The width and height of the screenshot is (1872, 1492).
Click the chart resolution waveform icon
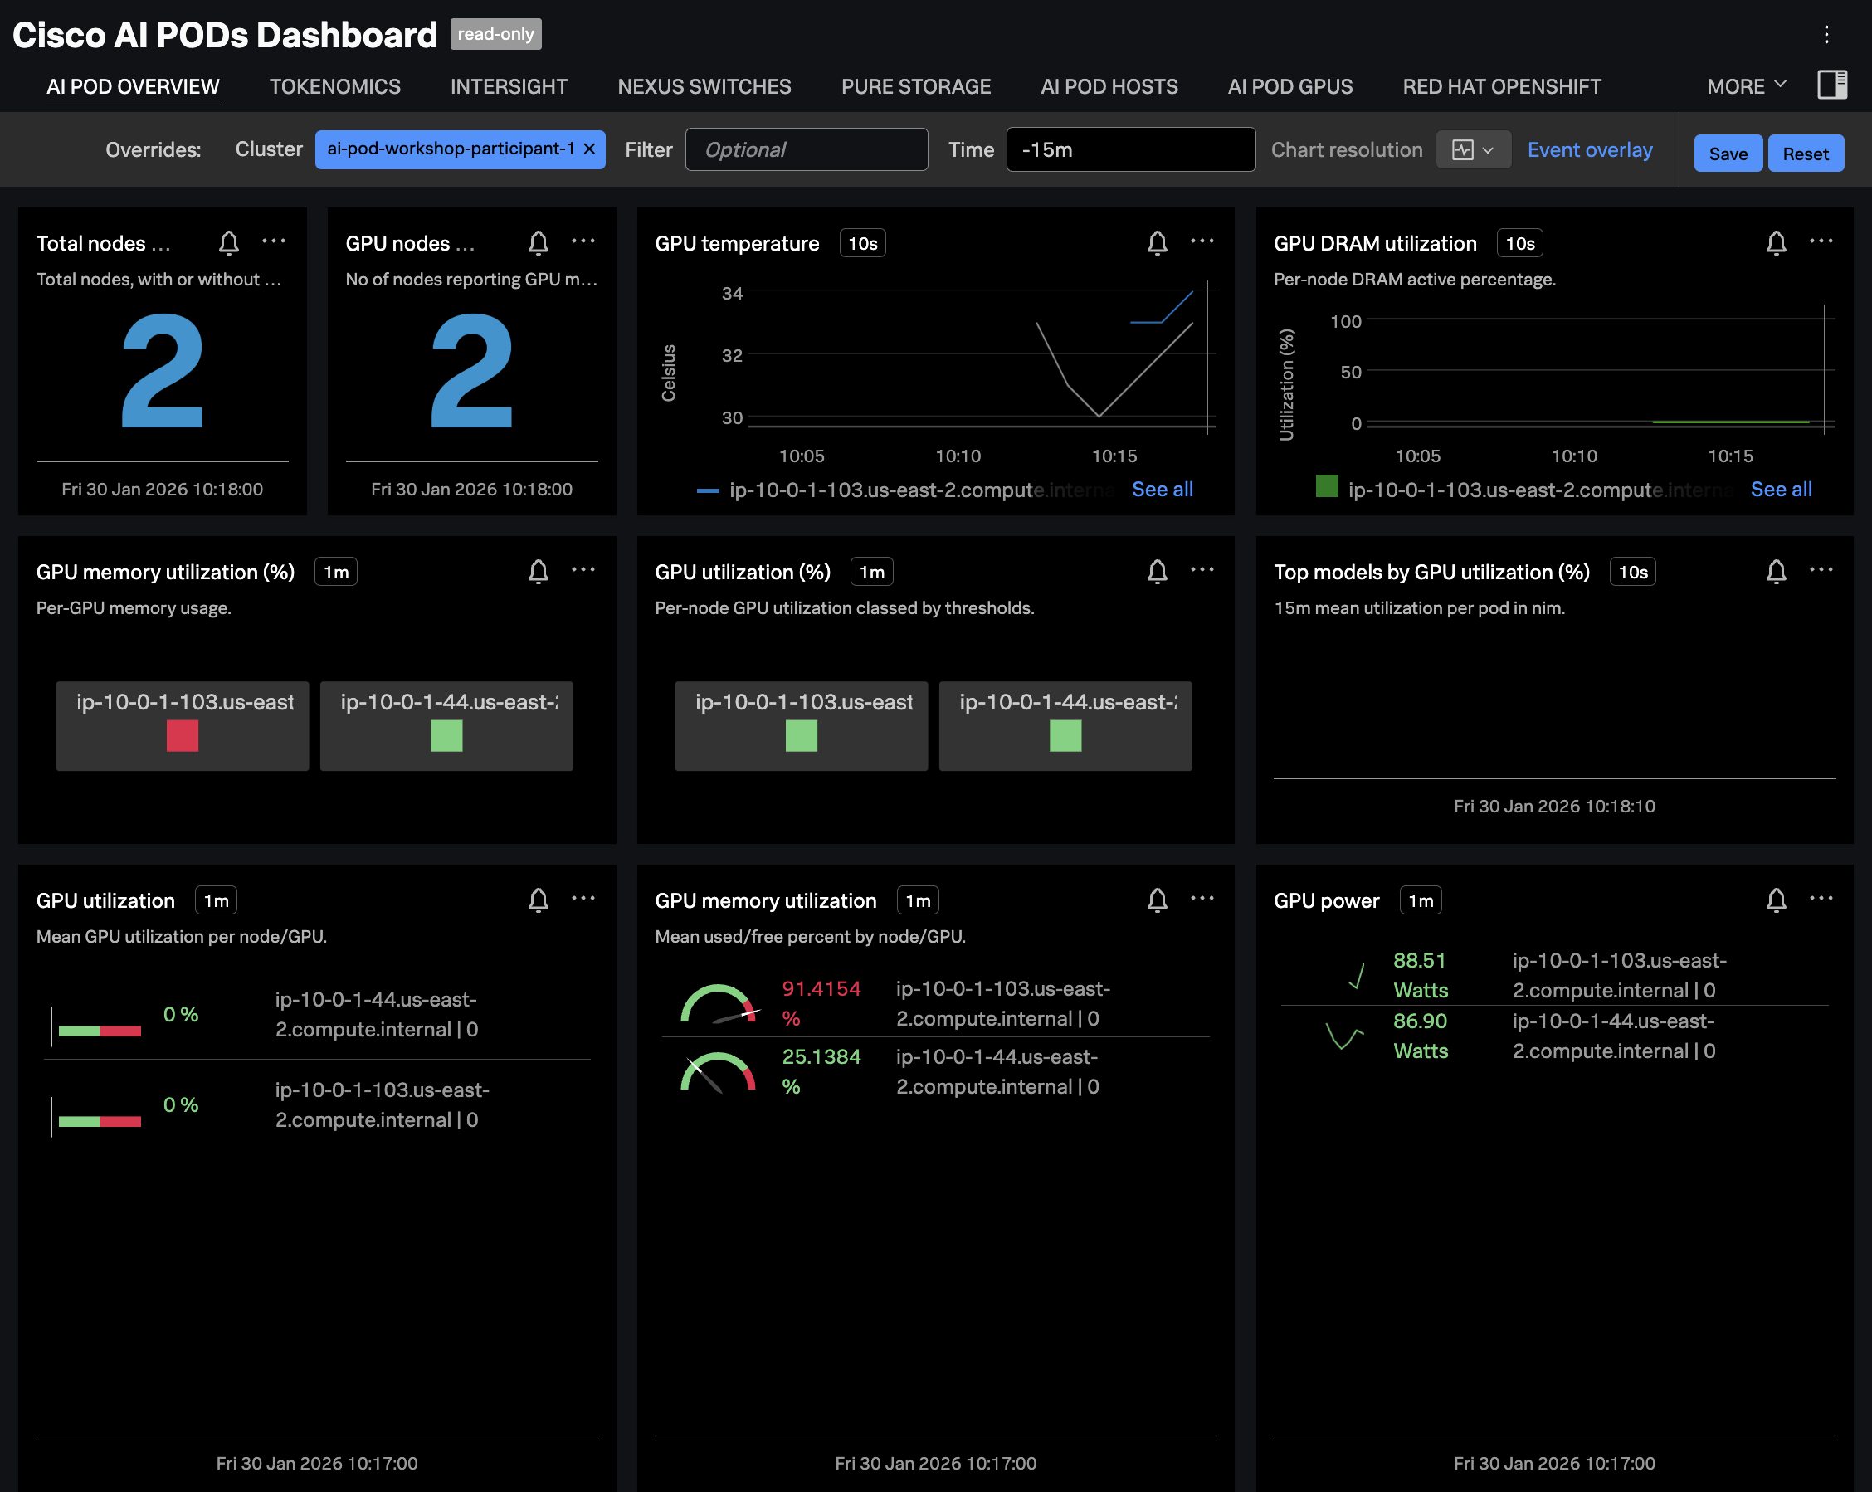click(x=1462, y=149)
